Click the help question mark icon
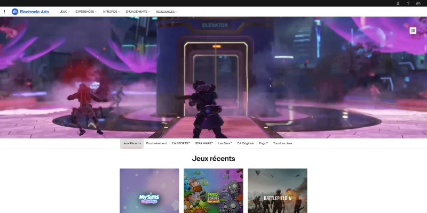 [408, 3]
